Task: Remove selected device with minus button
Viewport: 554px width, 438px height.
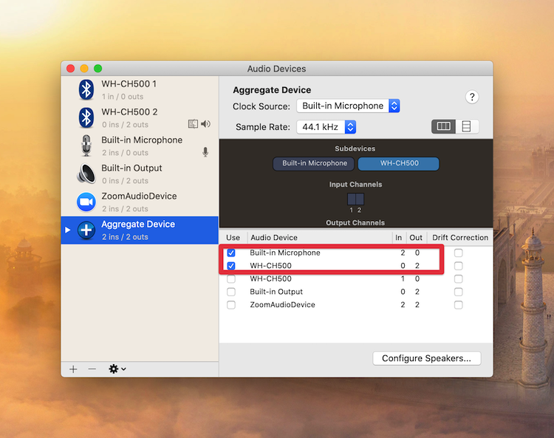Action: (92, 369)
